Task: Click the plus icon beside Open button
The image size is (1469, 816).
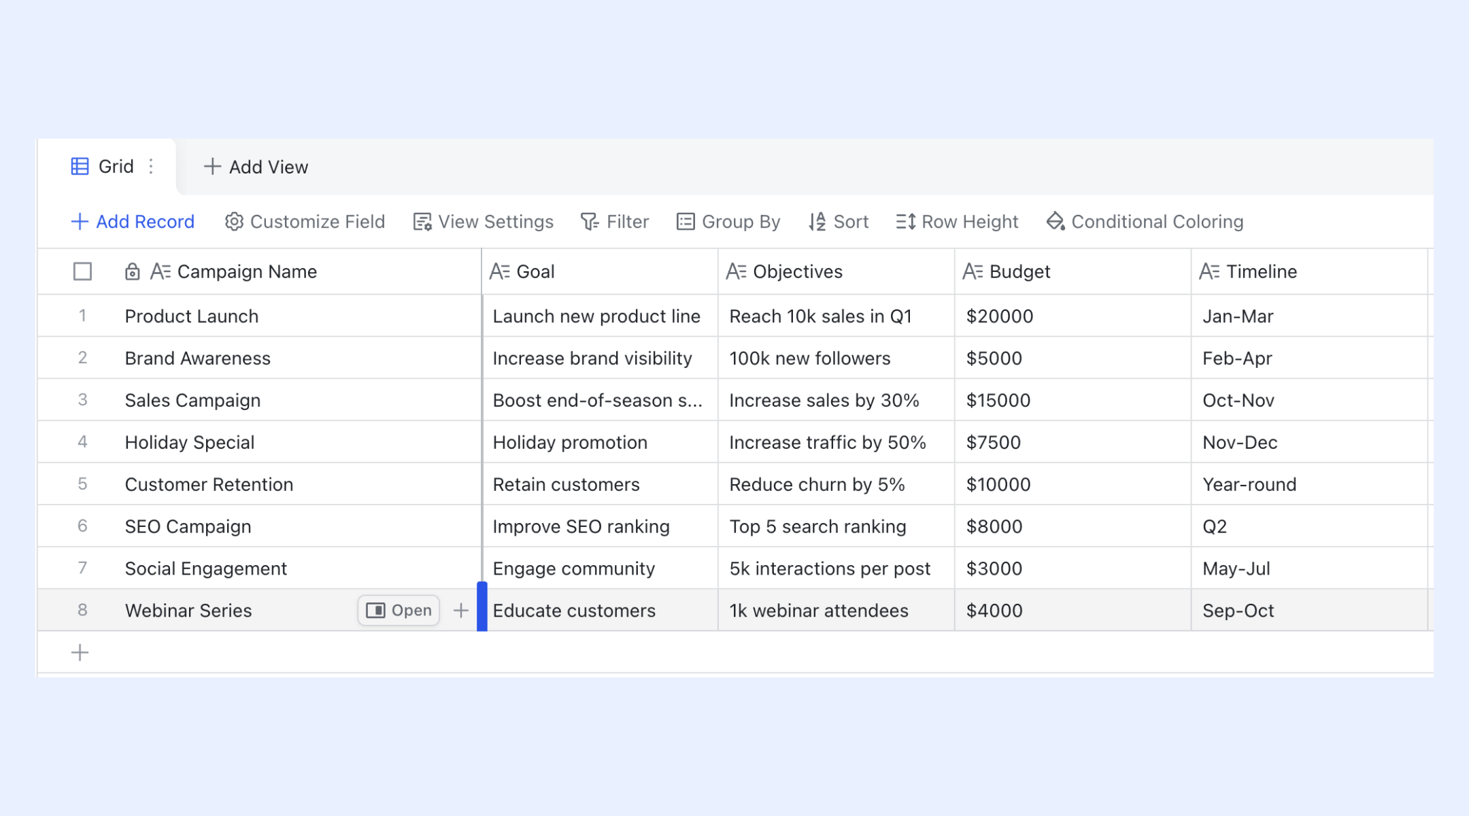Action: [461, 611]
